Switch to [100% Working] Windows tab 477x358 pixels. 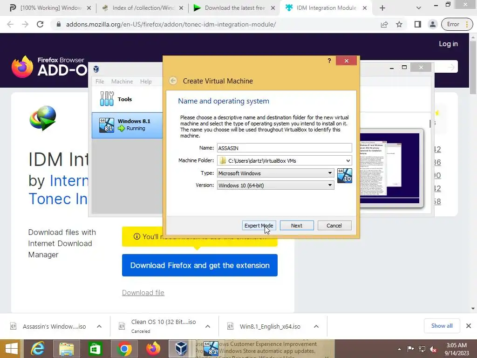[50, 8]
